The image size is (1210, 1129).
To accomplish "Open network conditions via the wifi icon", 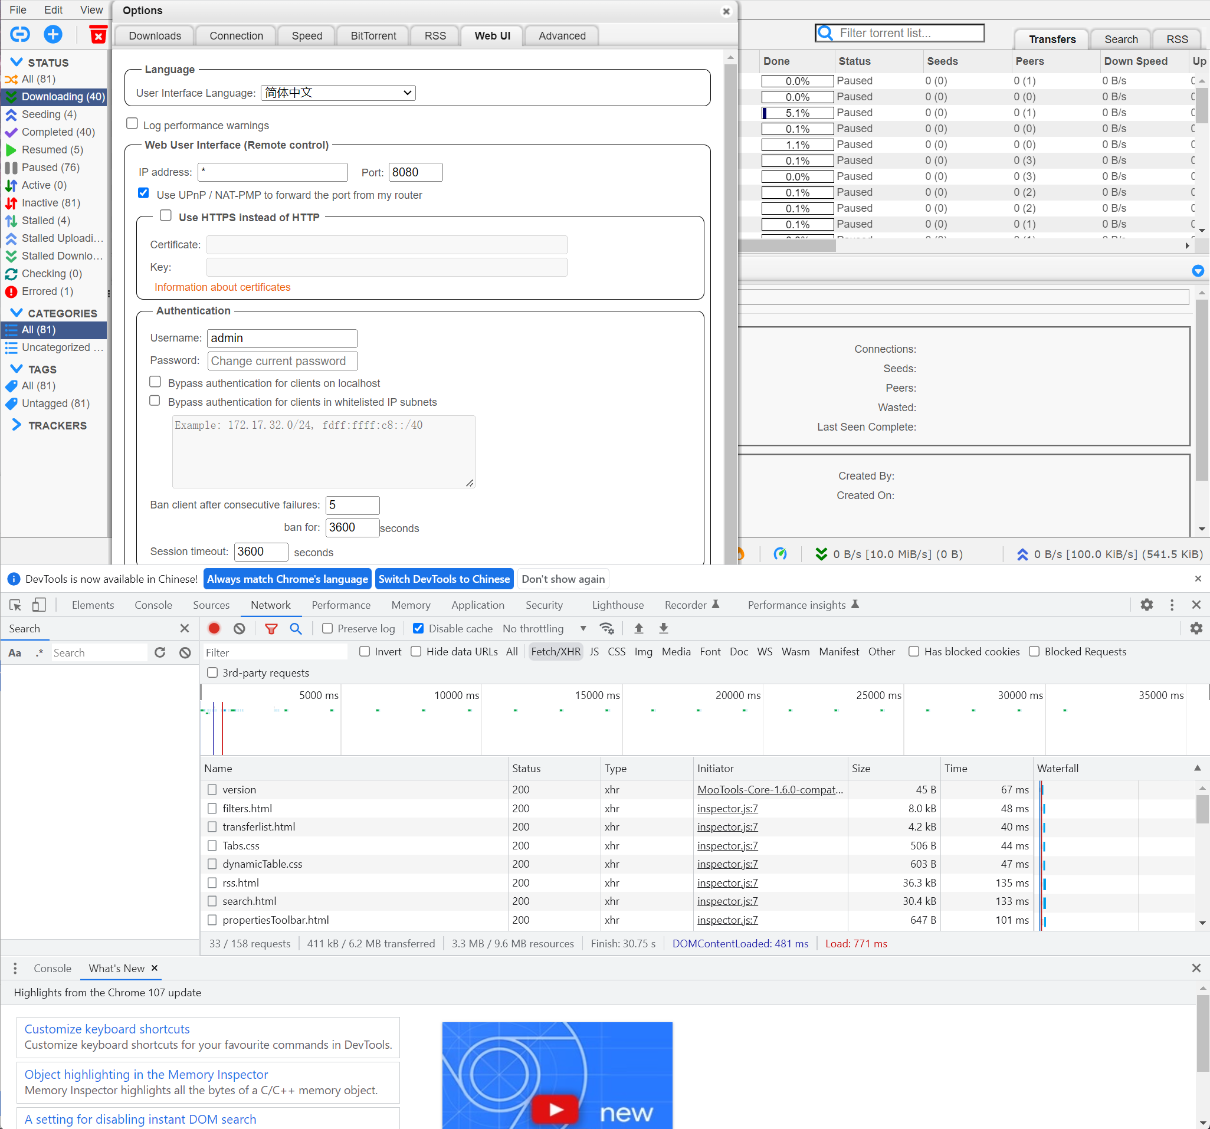I will 607,628.
